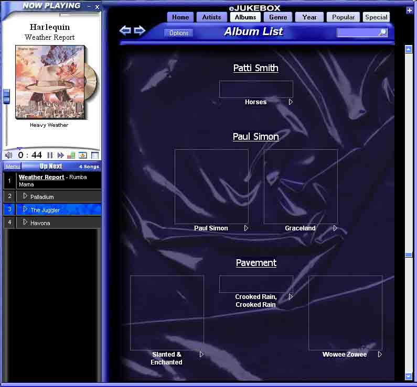Screen dimensions: 417x387
Task: Open the Graceland album cover box
Action: pyautogui.click(x=301, y=186)
